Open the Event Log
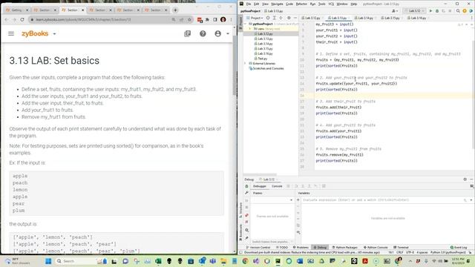This screenshot has width=475, height=267. click(459, 248)
